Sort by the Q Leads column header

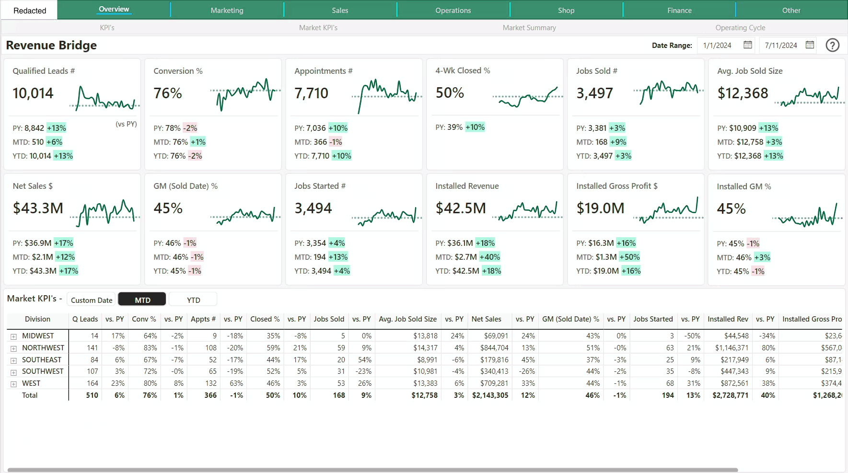coord(85,319)
